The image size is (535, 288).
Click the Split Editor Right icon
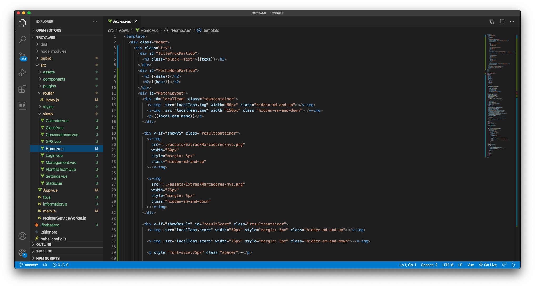tap(502, 21)
